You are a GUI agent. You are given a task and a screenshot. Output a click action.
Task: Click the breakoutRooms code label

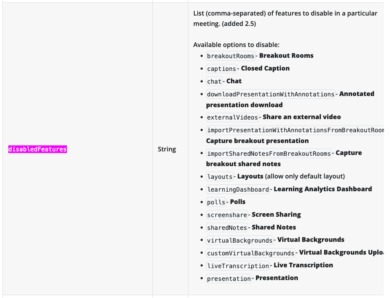231,56
